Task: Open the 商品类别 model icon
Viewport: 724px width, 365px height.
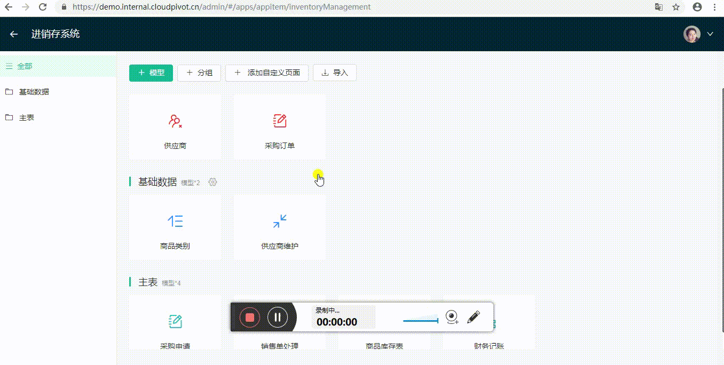Action: point(175,221)
